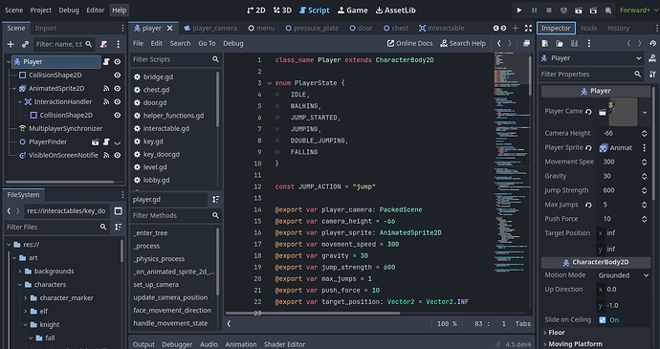Open the Debug menu in the top bar
This screenshot has width=660, height=349.
coord(69,11)
